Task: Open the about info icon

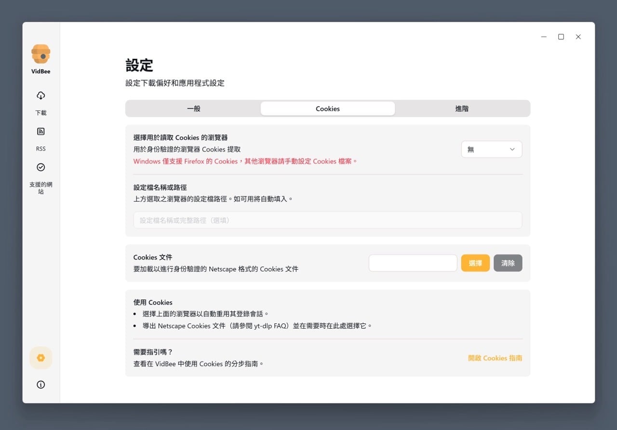Action: pyautogui.click(x=41, y=385)
